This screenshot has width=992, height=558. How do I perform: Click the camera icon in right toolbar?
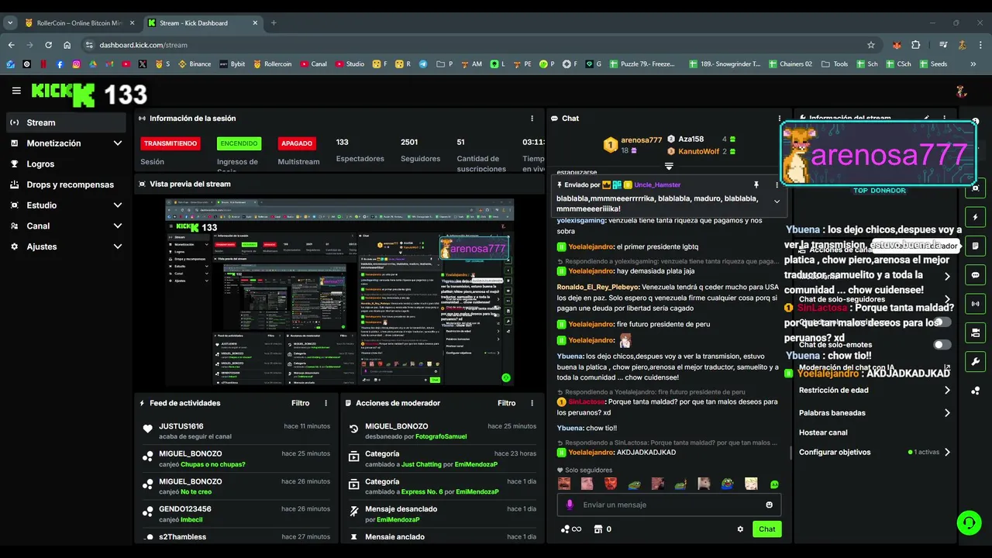pos(975,332)
